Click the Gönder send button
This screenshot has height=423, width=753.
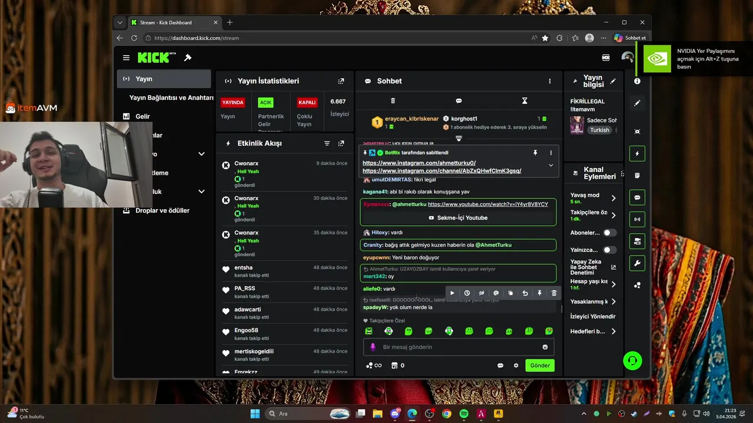[540, 365]
